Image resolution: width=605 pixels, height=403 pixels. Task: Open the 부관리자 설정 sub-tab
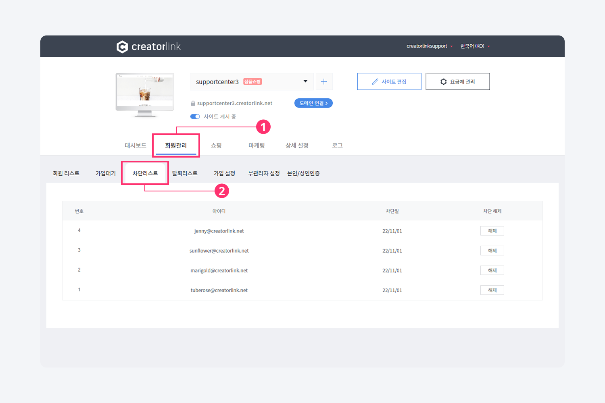coord(264,173)
